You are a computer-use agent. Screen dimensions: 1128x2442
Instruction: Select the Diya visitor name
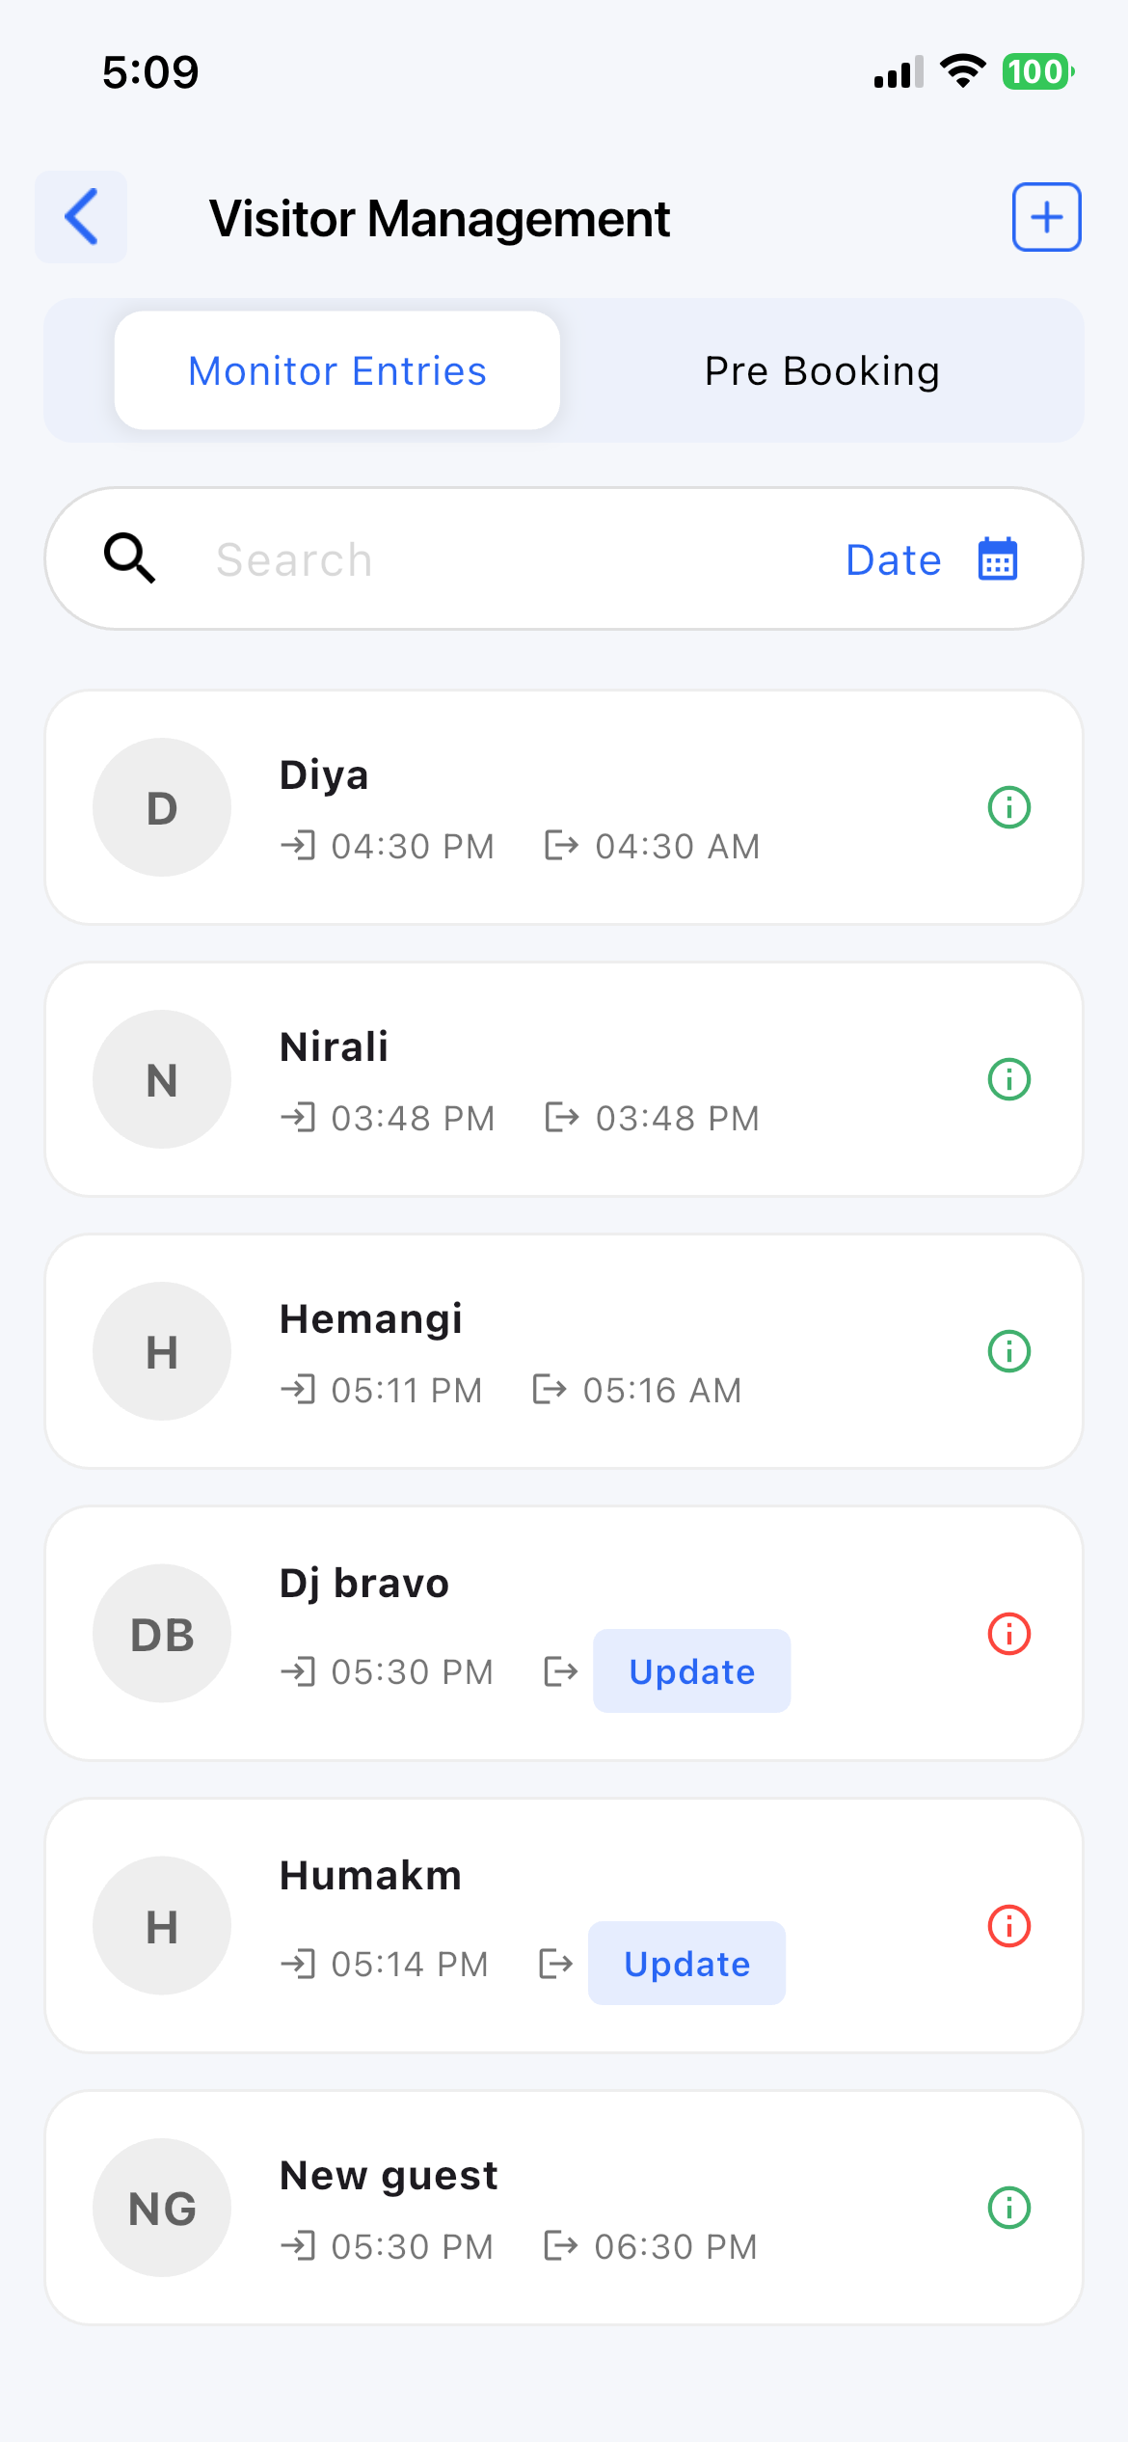(x=324, y=775)
